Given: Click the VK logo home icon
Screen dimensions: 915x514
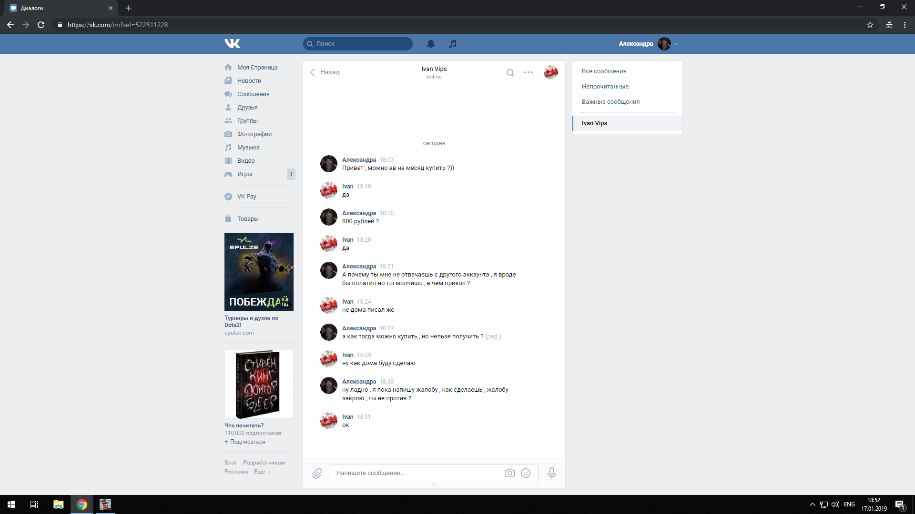Looking at the screenshot, I should pyautogui.click(x=232, y=44).
